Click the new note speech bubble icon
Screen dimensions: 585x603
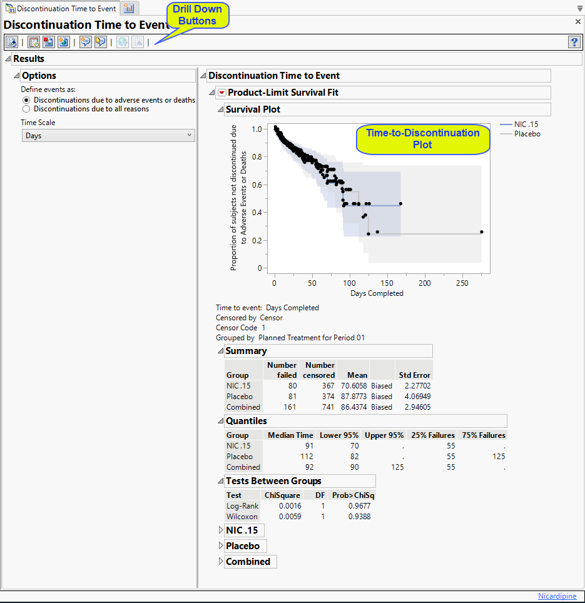coord(85,42)
